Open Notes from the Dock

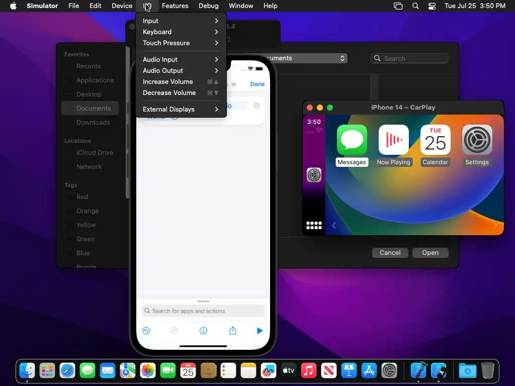pyautogui.click(x=248, y=371)
